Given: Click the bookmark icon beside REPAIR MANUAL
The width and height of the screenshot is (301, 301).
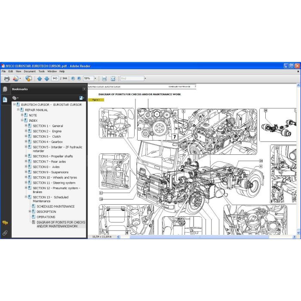Looking at the screenshot, I should click(x=22, y=110).
